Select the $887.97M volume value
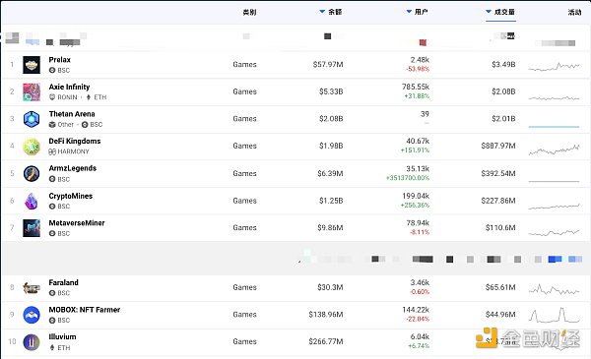The image size is (591, 359). coord(498,146)
